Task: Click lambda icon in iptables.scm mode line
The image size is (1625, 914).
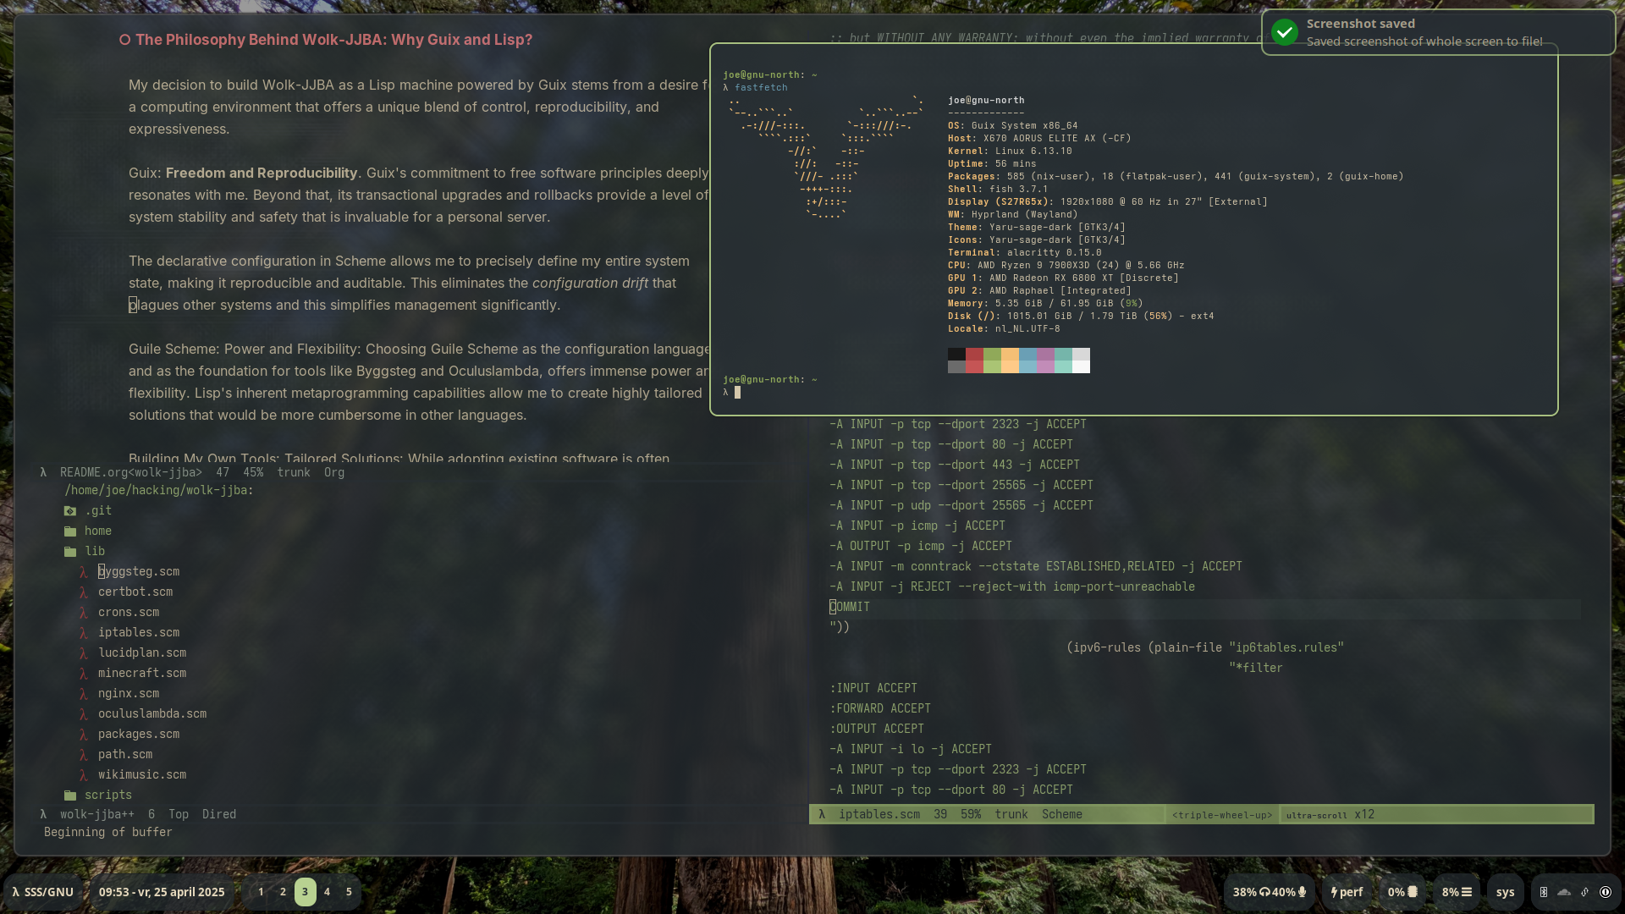Action: (x=822, y=815)
